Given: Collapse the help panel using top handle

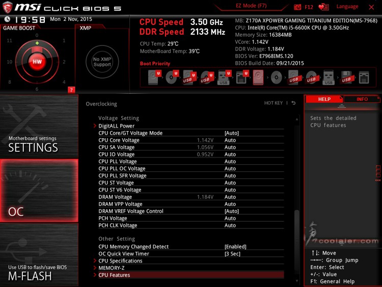Looking at the screenshot, I should pyautogui.click(x=342, y=106).
